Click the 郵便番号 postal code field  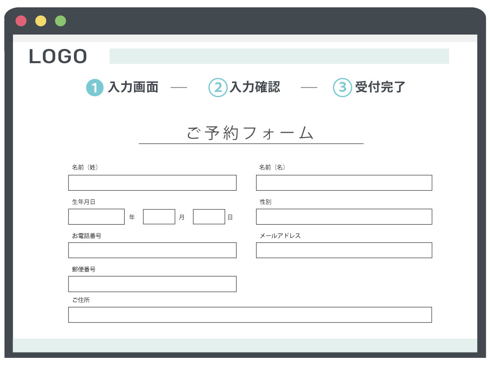pos(152,284)
